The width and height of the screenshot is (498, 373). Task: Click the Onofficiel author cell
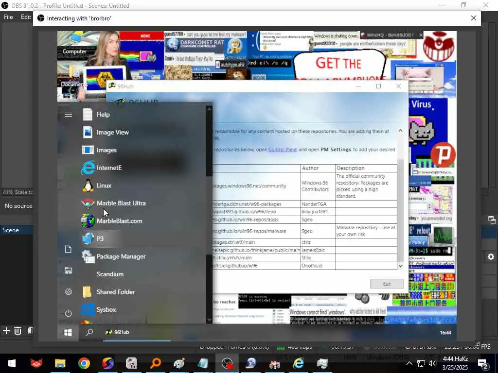(x=318, y=266)
